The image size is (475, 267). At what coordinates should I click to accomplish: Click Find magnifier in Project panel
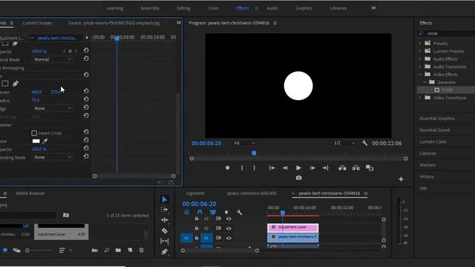pos(107,251)
